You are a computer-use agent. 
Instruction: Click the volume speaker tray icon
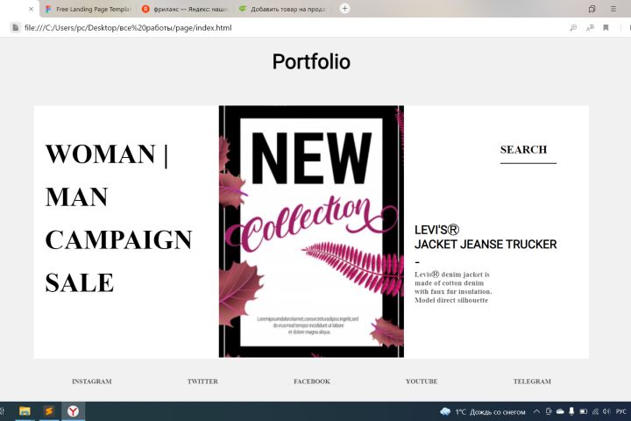click(606, 411)
